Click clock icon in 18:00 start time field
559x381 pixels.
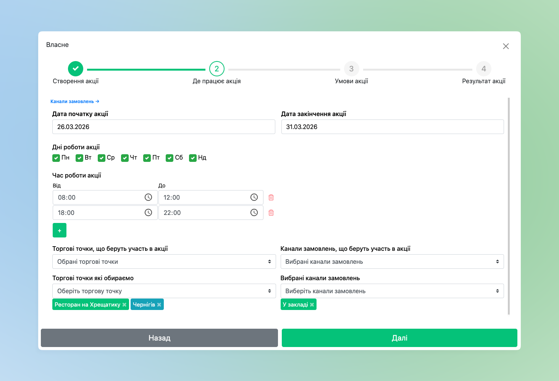tap(148, 213)
